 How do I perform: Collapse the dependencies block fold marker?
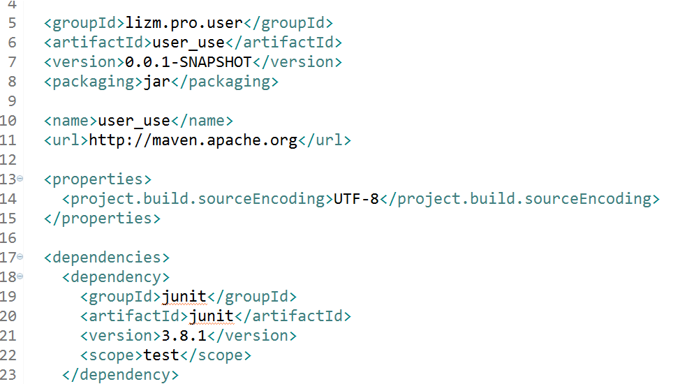[20, 257]
